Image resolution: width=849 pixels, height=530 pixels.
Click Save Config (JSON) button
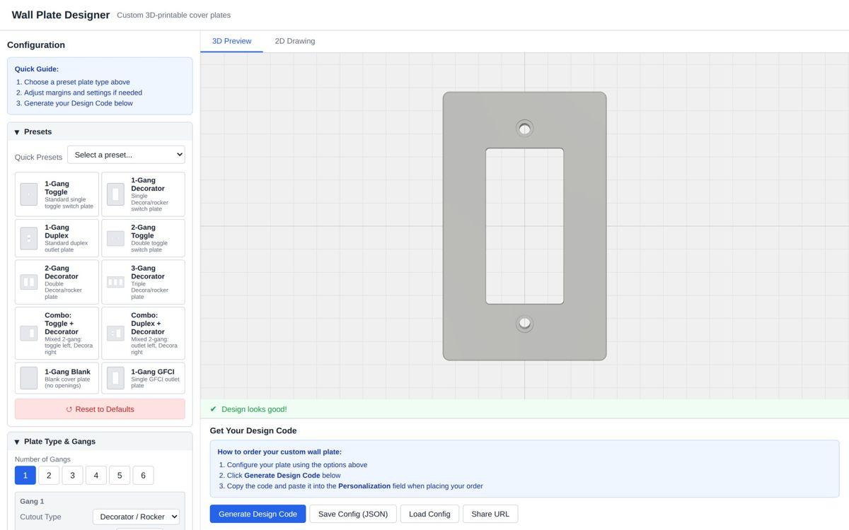353,514
